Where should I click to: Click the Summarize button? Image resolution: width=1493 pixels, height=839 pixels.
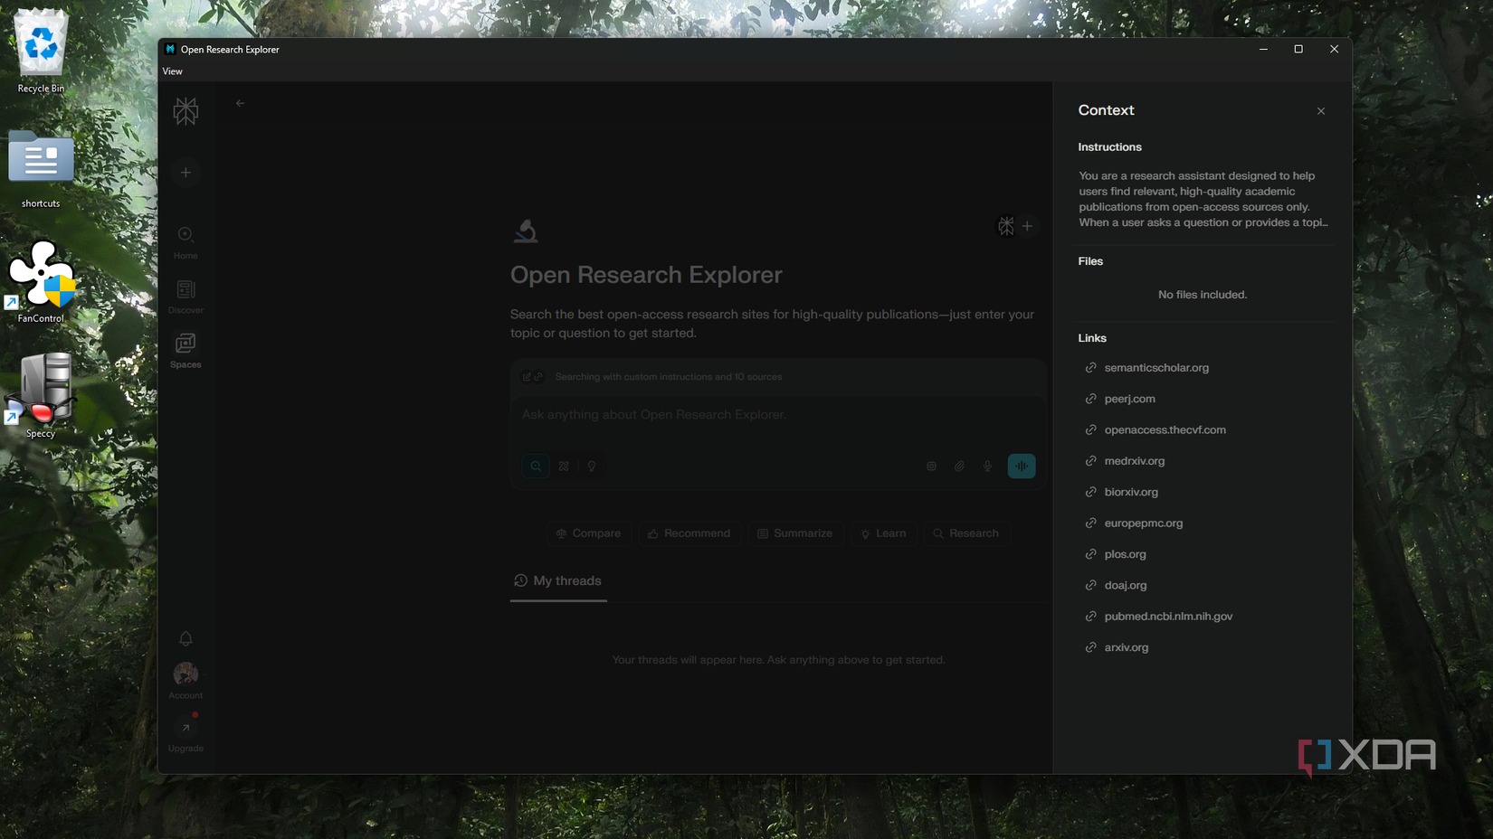pyautogui.click(x=795, y=533)
